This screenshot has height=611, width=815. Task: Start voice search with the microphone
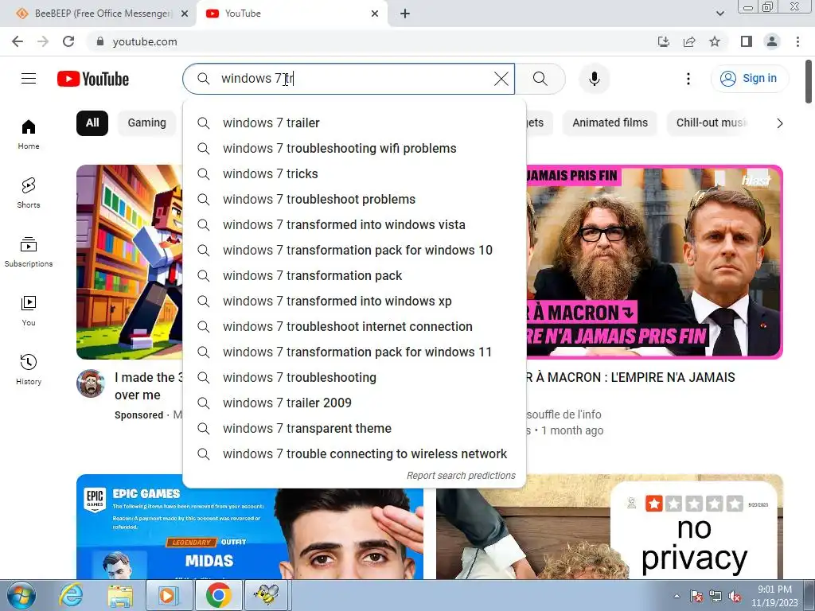595,79
